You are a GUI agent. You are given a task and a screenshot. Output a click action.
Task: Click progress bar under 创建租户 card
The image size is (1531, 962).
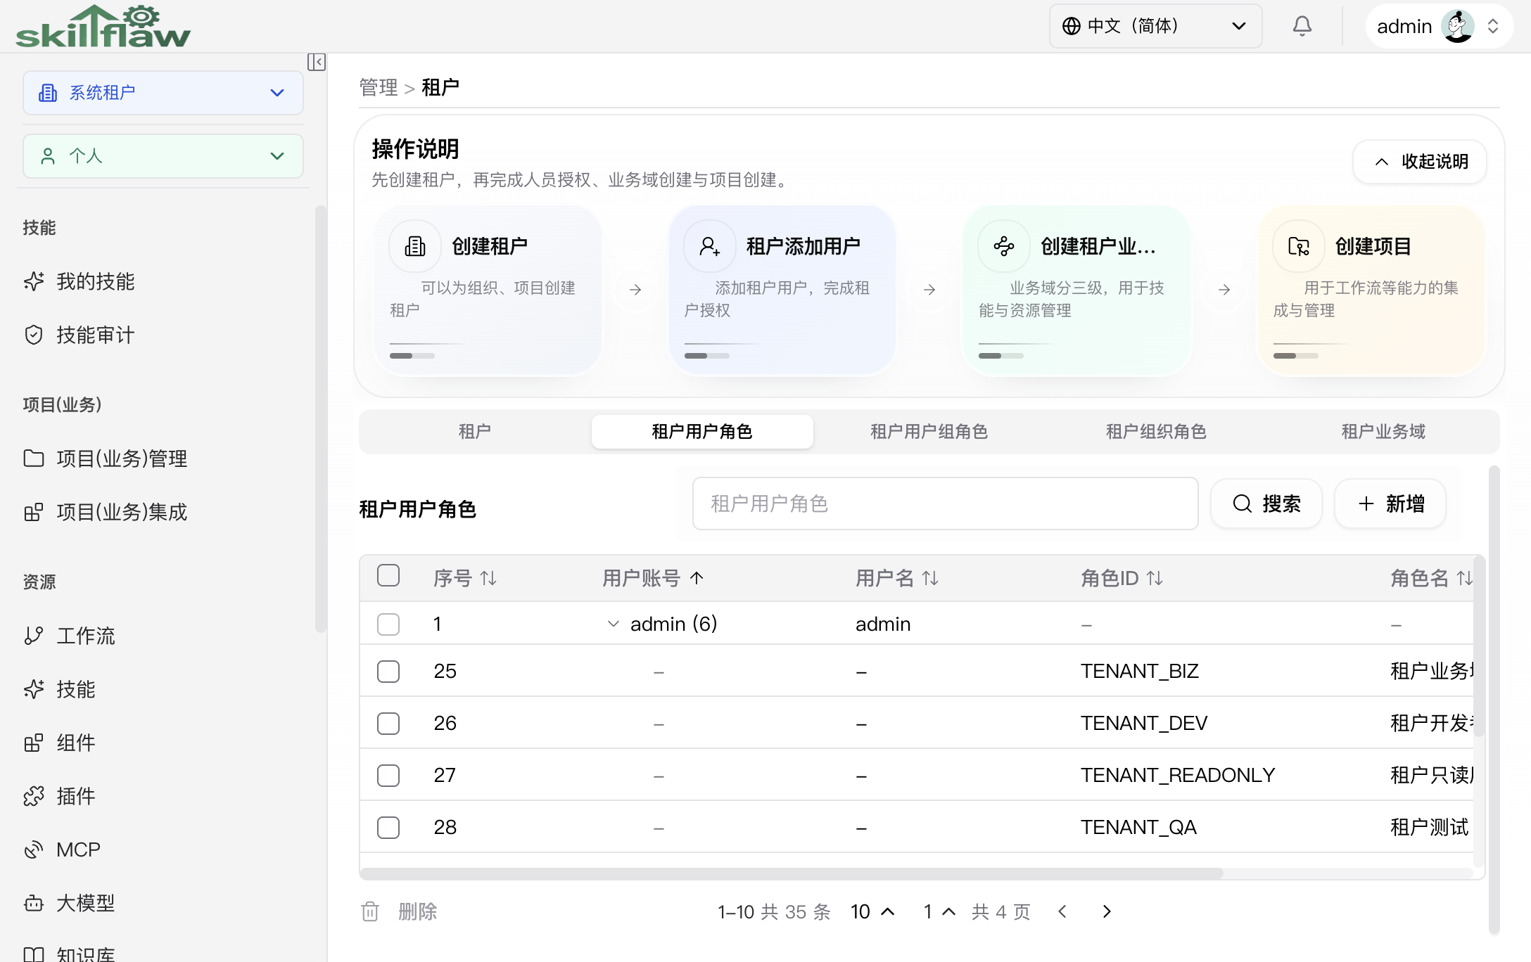click(412, 356)
